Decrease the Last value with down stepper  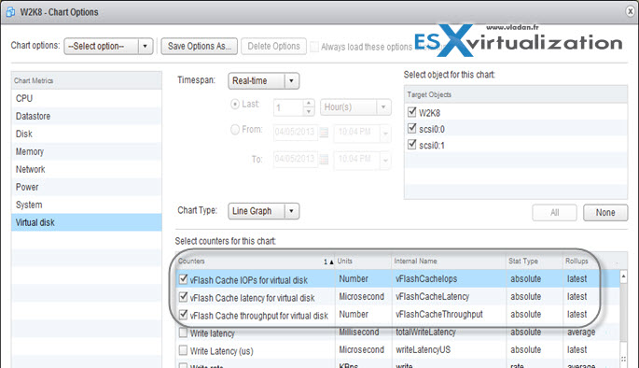(x=309, y=111)
